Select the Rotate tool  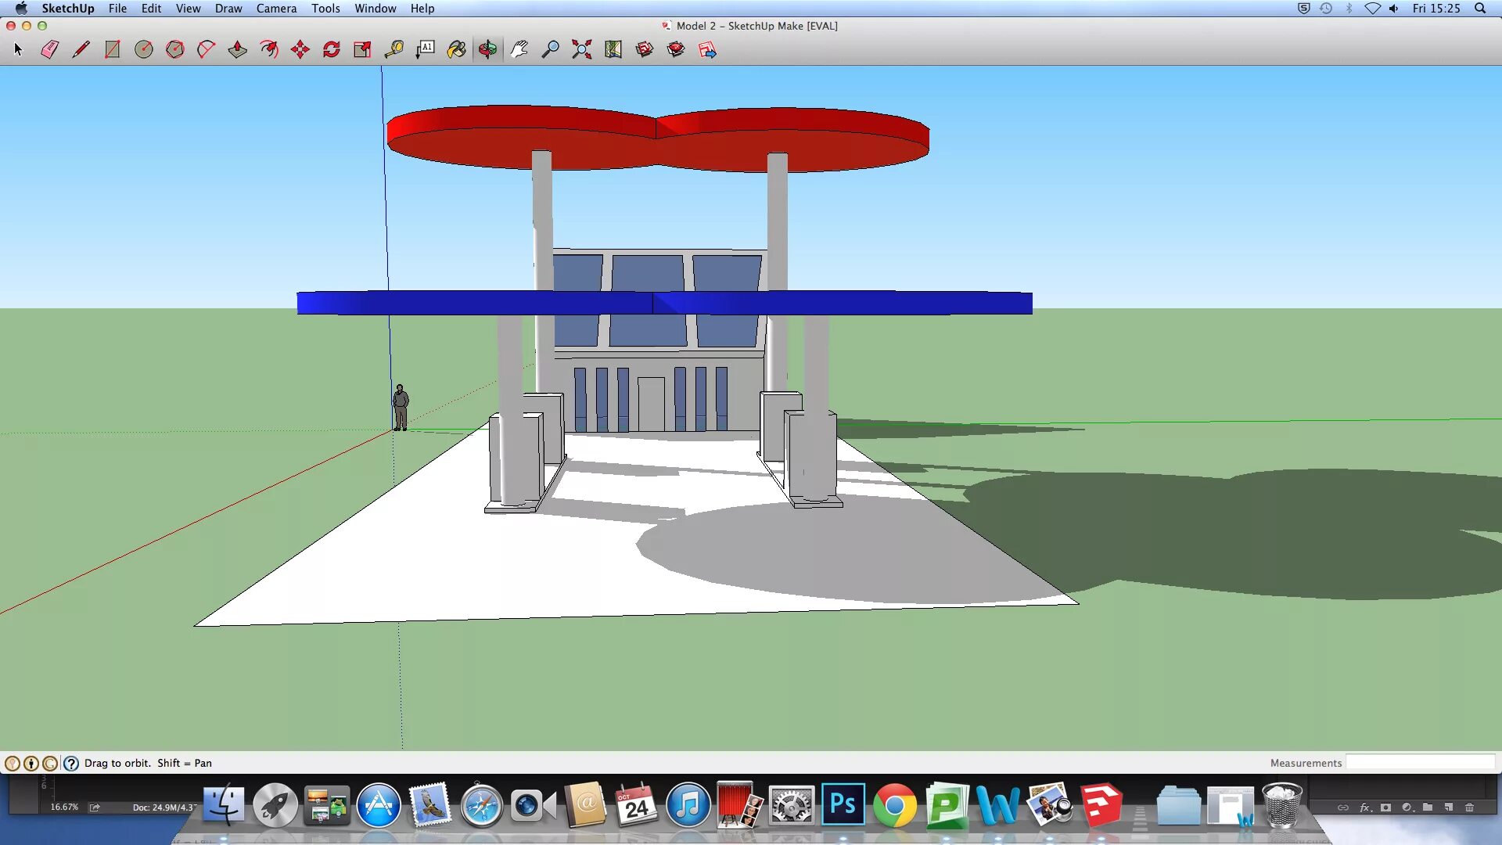coord(331,49)
